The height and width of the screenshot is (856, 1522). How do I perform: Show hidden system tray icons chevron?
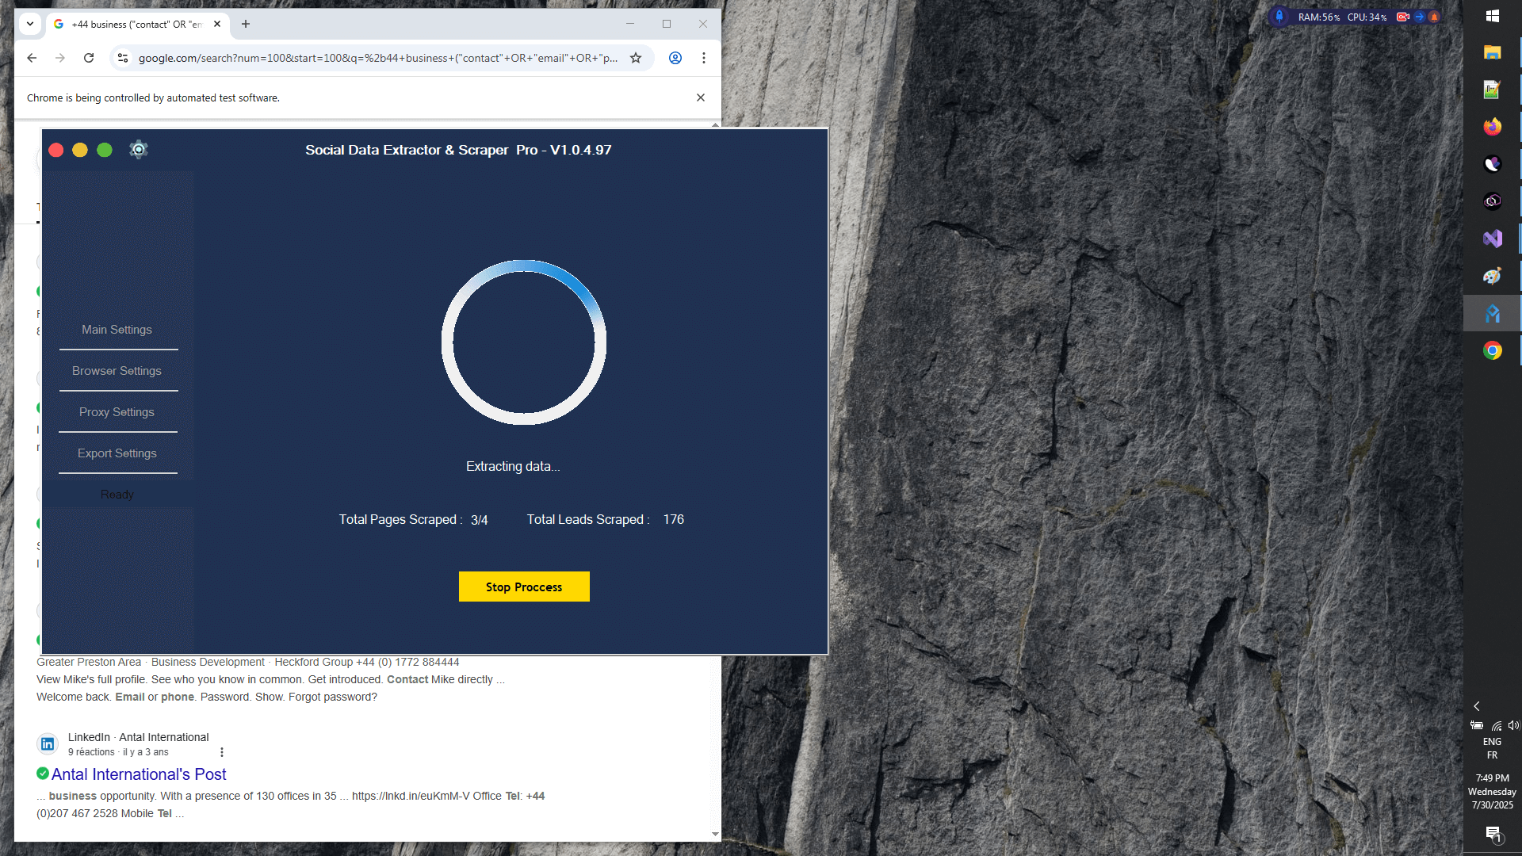click(x=1477, y=706)
